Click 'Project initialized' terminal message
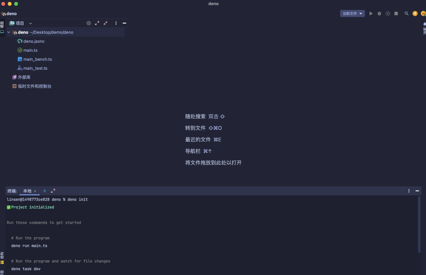Viewport: 426px width, 275px height. pos(33,207)
